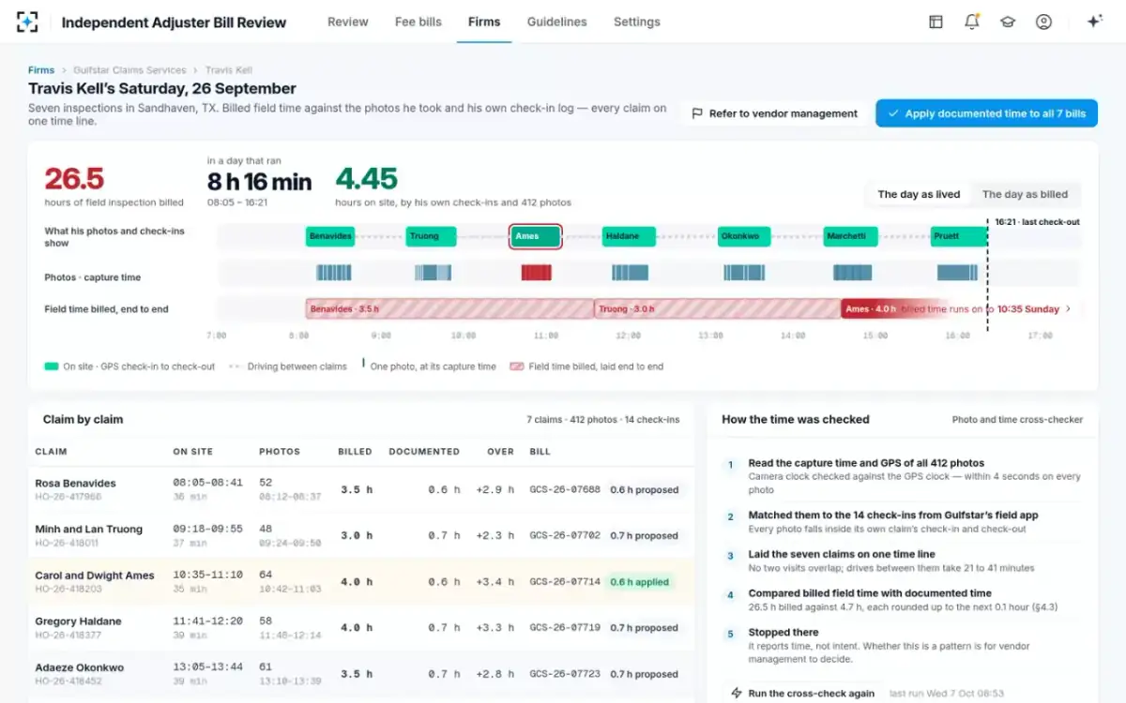Select the Firms tab
Viewport: 1126px width, 703px height.
tap(484, 22)
